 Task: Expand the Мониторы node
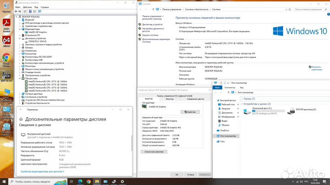click(20, 66)
